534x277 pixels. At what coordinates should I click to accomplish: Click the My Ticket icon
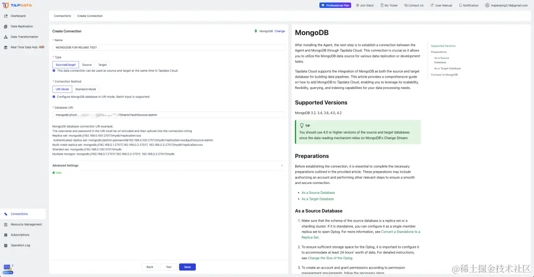pyautogui.click(x=382, y=5)
